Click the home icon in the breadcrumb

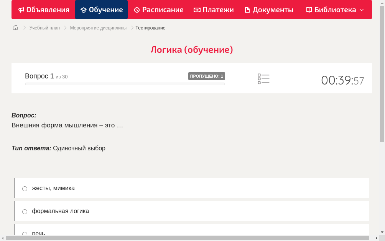click(15, 28)
